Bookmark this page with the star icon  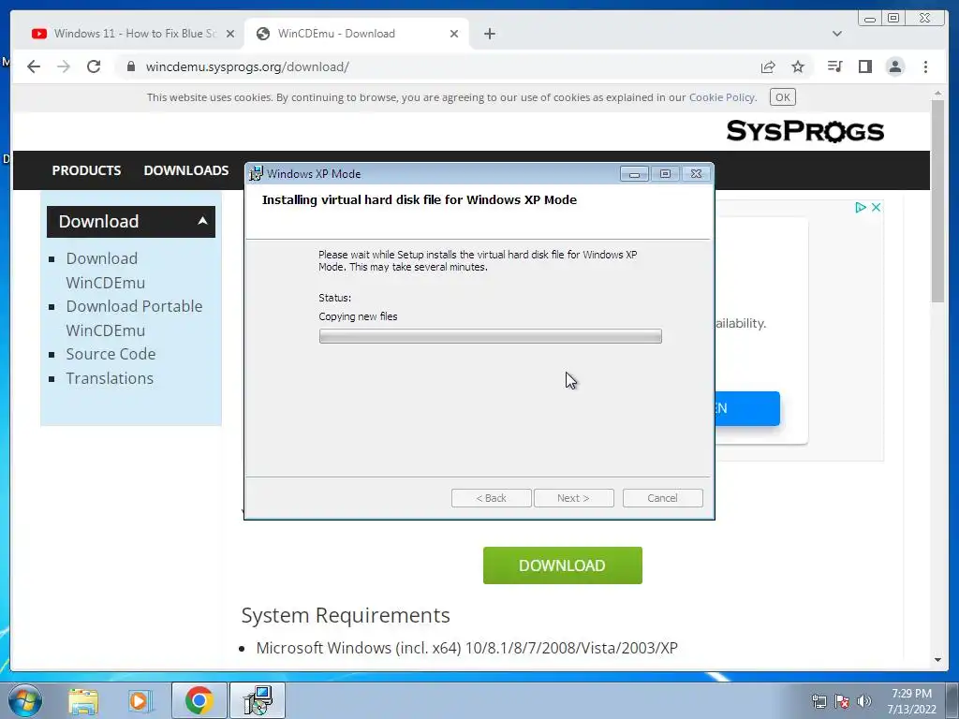pos(798,66)
